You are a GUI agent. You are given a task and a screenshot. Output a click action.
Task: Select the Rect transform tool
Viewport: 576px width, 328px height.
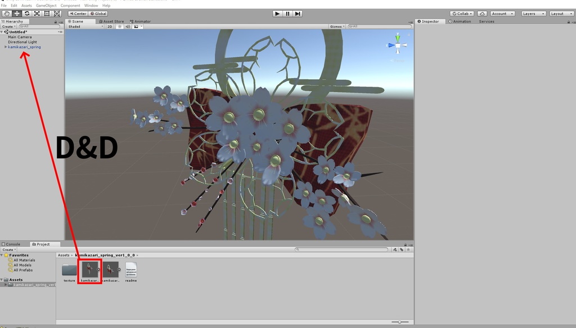(x=47, y=13)
